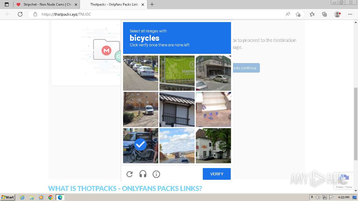Screen dimensions: 358x201
Task: Launch Chrome from the taskbar
Action: (50, 197)
